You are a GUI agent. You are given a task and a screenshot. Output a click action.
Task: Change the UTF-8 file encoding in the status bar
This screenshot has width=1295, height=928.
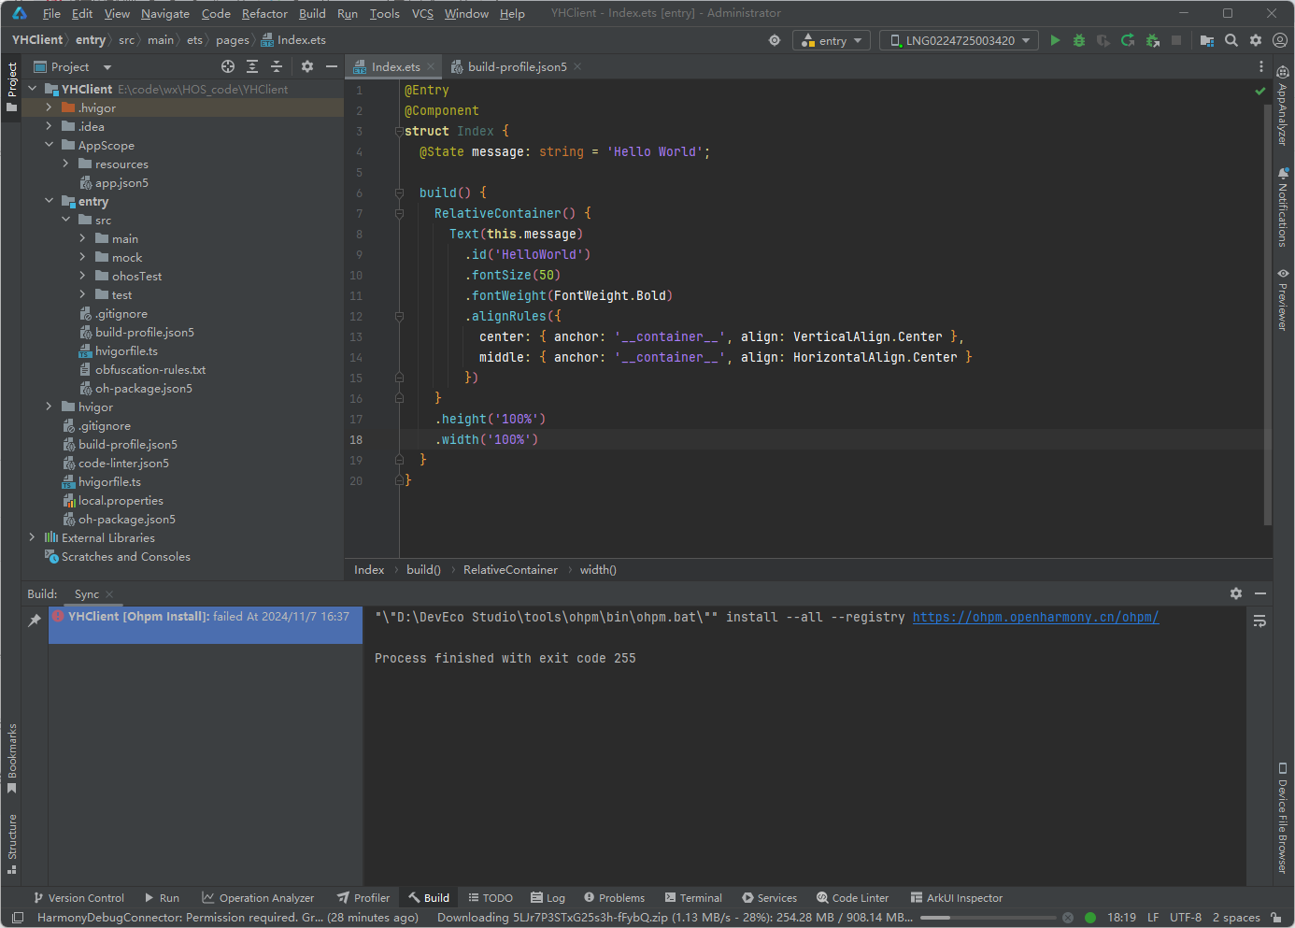pos(1186,918)
